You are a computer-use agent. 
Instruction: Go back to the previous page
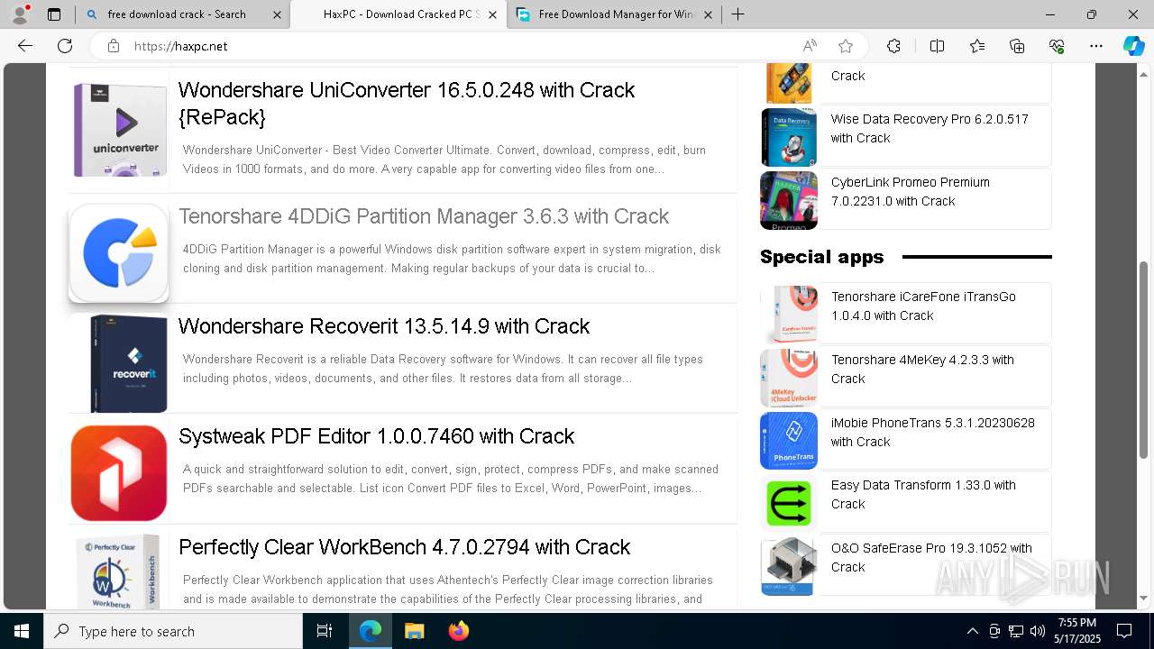pyautogui.click(x=25, y=46)
